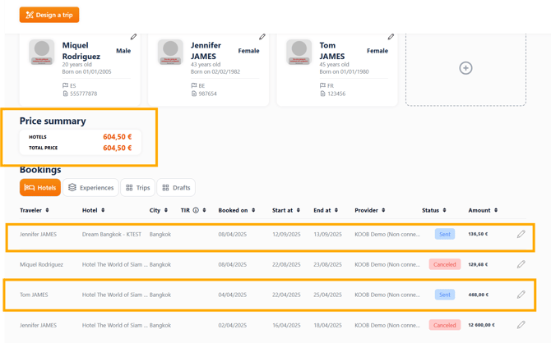The width and height of the screenshot is (551, 343).
Task: Edit the 12 600,00 € canceled booking
Action: click(521, 325)
